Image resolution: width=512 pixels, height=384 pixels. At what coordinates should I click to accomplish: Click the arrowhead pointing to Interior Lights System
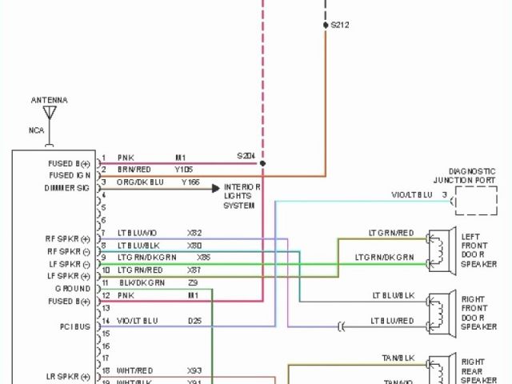216,189
